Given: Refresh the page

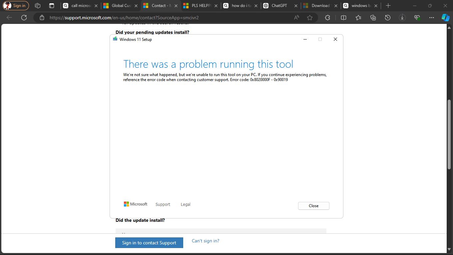Looking at the screenshot, I should (x=24, y=18).
